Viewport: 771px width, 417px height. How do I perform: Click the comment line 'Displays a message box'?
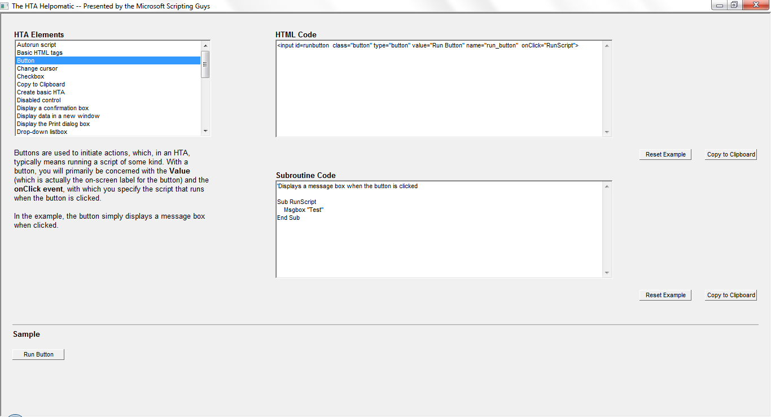point(348,186)
